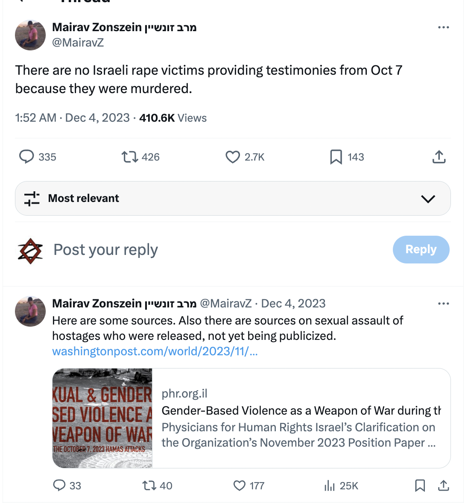Repost the main tweet with 426 reposts

pos(130,157)
